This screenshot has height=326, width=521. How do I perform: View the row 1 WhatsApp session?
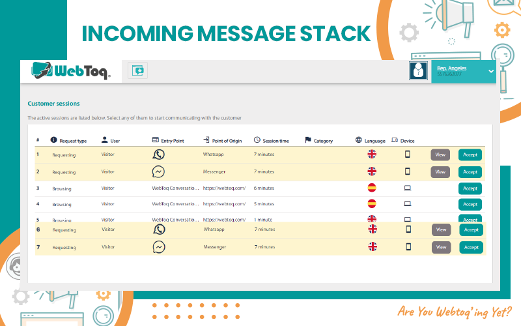[x=440, y=155]
